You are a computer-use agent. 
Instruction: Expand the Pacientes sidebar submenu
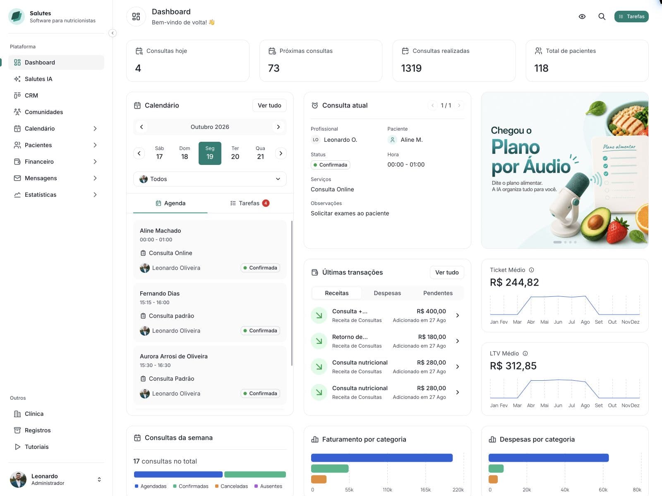[x=95, y=145]
